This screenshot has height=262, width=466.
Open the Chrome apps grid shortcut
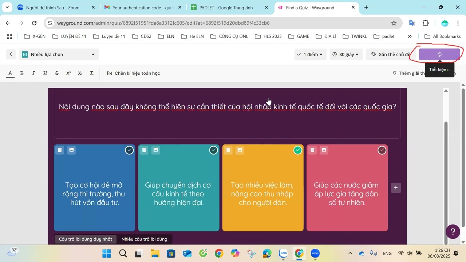tap(9, 36)
